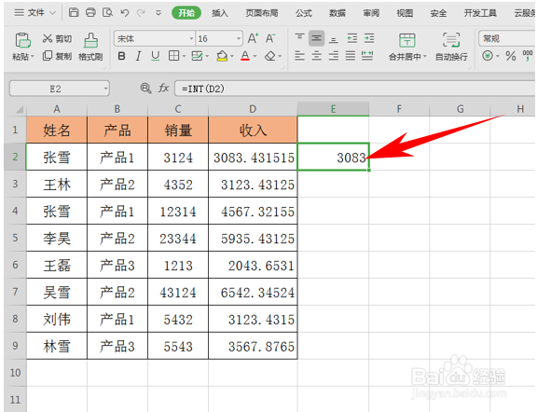Viewport: 537px width, 412px height.
Task: Click cell with 3083.431515
Action: coord(253,158)
